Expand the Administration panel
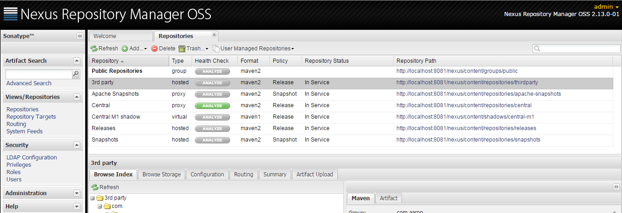Image resolution: width=622 pixels, height=213 pixels. [77, 193]
